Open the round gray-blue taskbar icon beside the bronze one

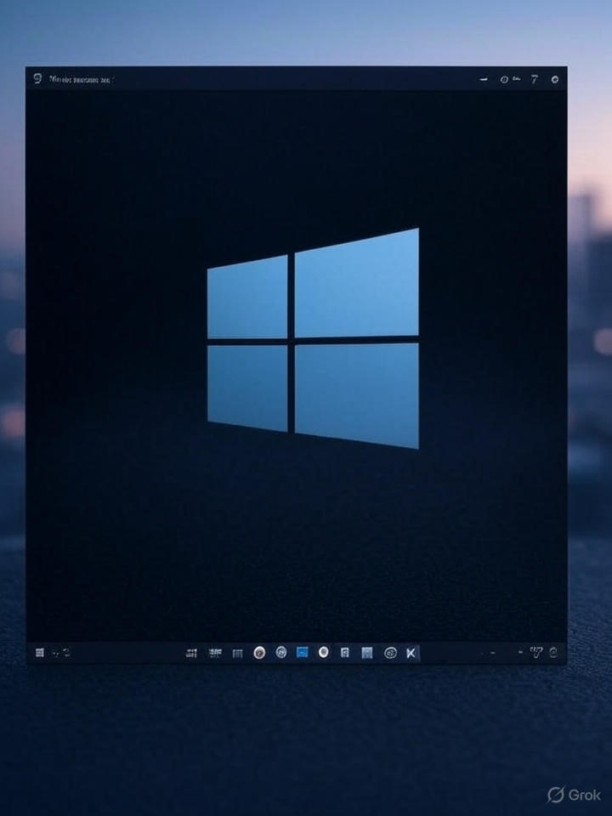pyautogui.click(x=281, y=652)
